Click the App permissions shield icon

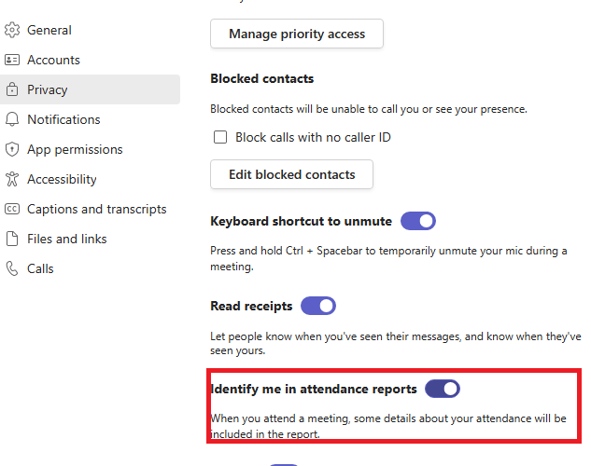tap(12, 149)
